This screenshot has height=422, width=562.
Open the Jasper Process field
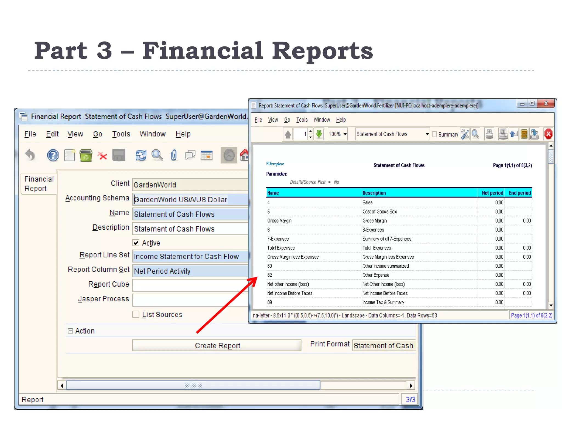point(191,300)
